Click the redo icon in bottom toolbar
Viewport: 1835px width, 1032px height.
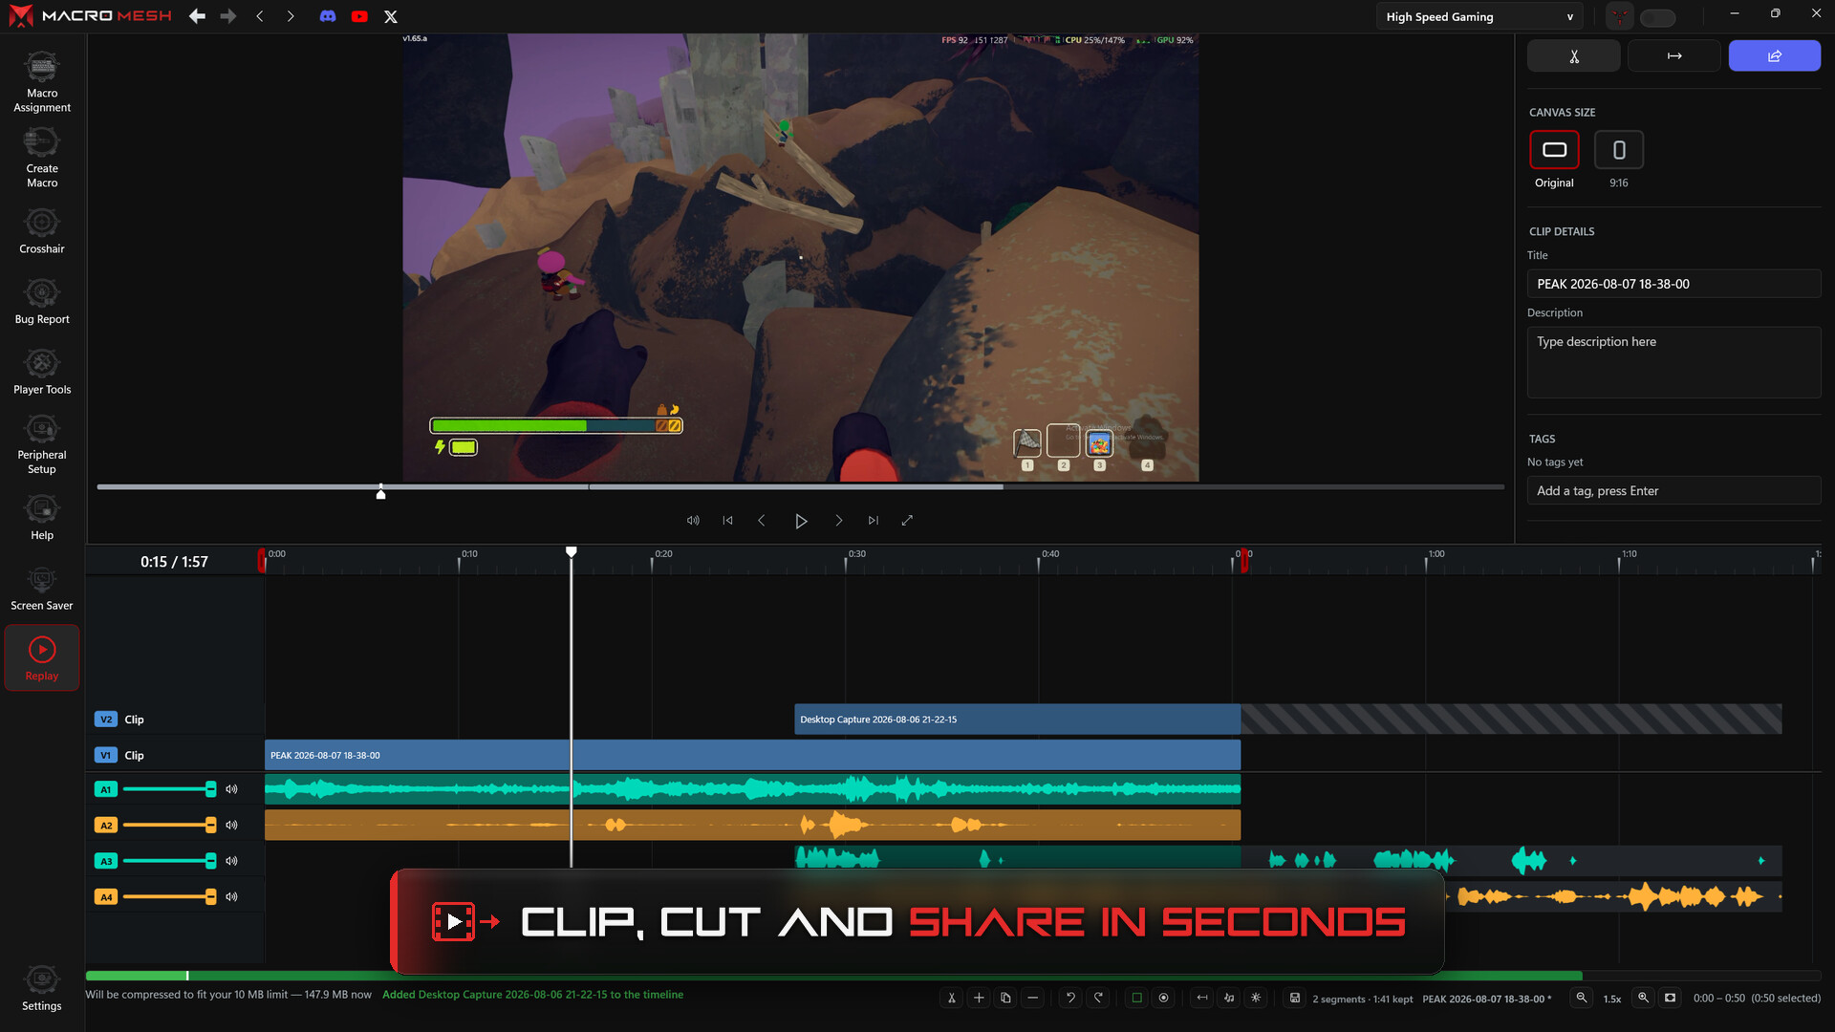tap(1098, 998)
